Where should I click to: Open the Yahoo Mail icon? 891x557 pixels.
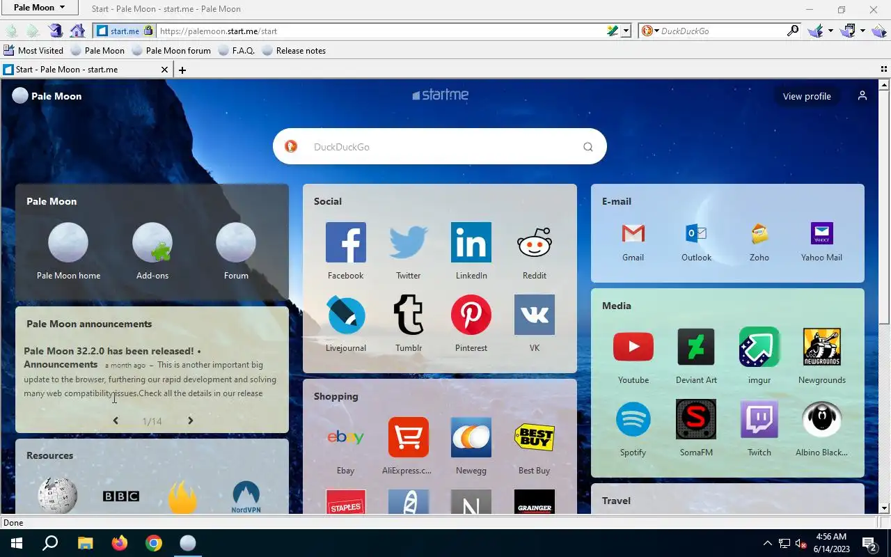822,233
